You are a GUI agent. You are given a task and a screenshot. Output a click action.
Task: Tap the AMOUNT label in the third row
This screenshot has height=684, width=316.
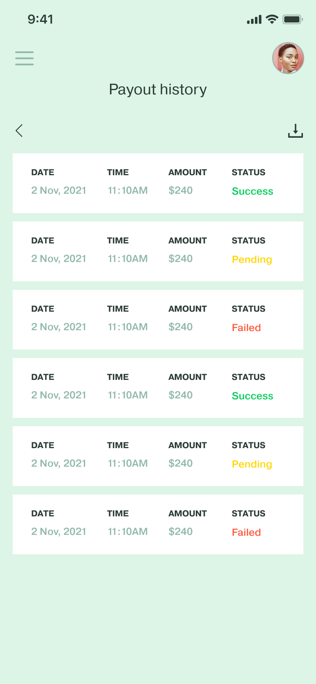coord(187,309)
